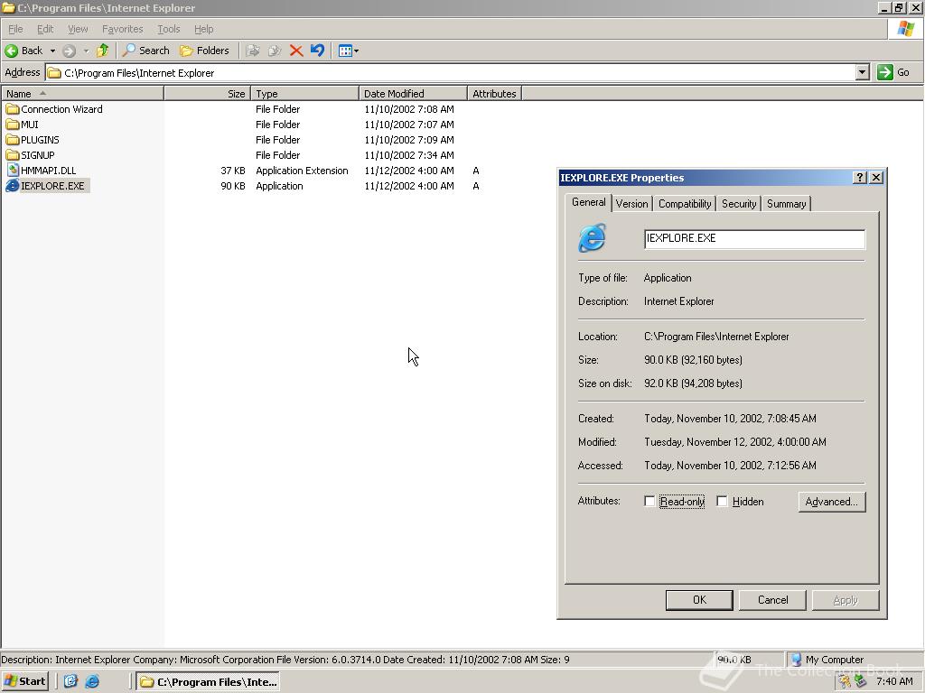Select the Connection Wizard folder icon
Viewport: 925px width, 693px height.
pos(13,109)
